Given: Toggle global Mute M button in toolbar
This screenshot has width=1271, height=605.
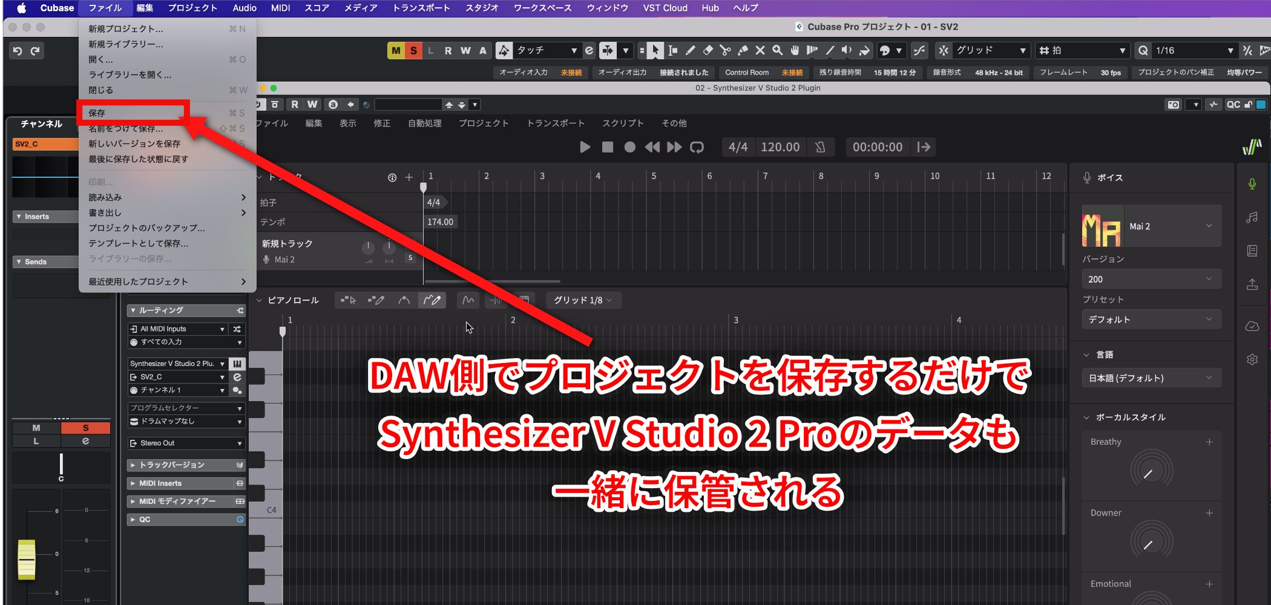Looking at the screenshot, I should click(x=396, y=51).
